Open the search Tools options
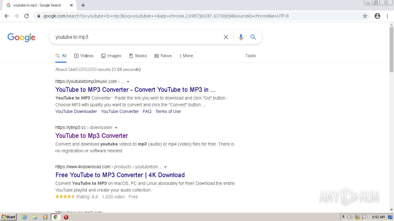 tap(251, 56)
